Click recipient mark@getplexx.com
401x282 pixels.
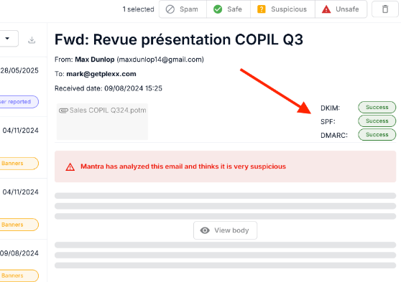click(101, 74)
